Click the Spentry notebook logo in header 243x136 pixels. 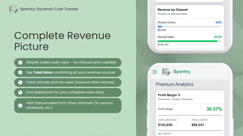[x=14, y=9]
